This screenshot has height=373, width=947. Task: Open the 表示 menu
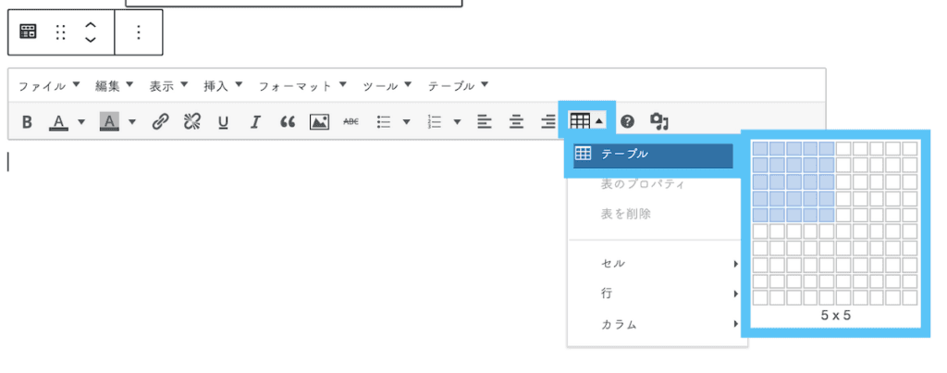[169, 86]
